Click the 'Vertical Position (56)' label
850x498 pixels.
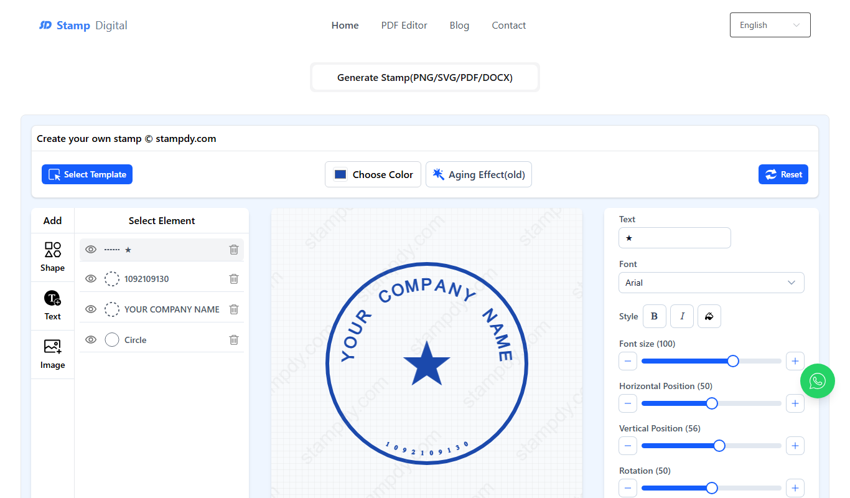click(x=660, y=428)
